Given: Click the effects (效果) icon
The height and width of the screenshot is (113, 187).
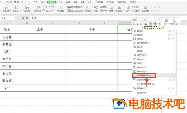Looking at the screenshot, I should [x=112, y=7].
